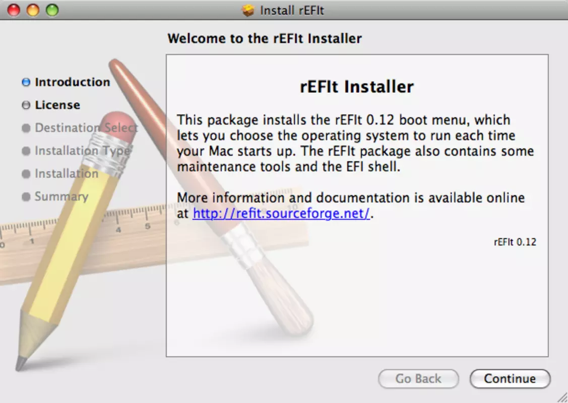Click the package box icon in title bar
The height and width of the screenshot is (403, 568).
248,11
